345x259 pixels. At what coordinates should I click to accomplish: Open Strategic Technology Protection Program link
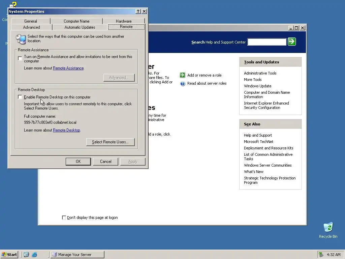tap(270, 180)
